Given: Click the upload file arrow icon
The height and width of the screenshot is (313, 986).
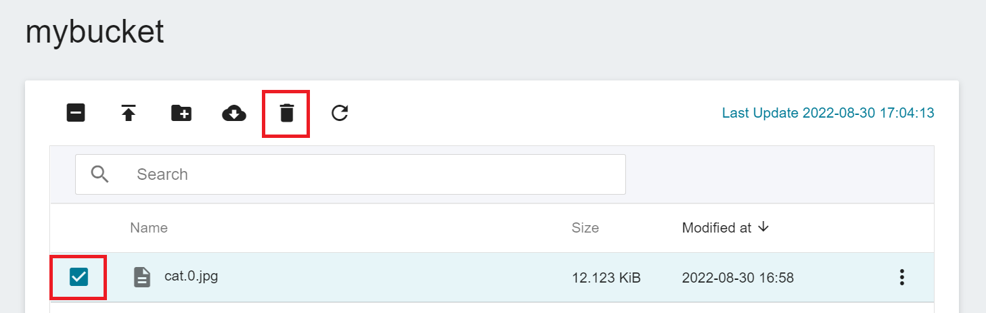Looking at the screenshot, I should (129, 113).
